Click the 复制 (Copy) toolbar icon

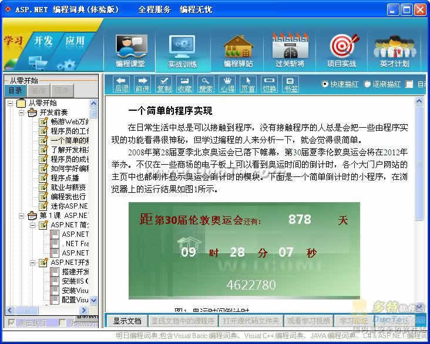pyautogui.click(x=164, y=84)
